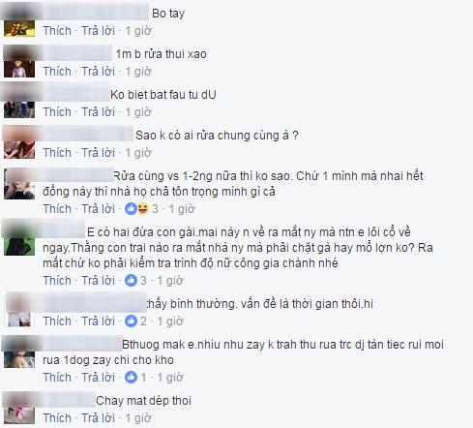Click Trả lời under 'thấy bình thường' comment
Image resolution: width=473 pixels, height=428 pixels.
click(x=98, y=321)
